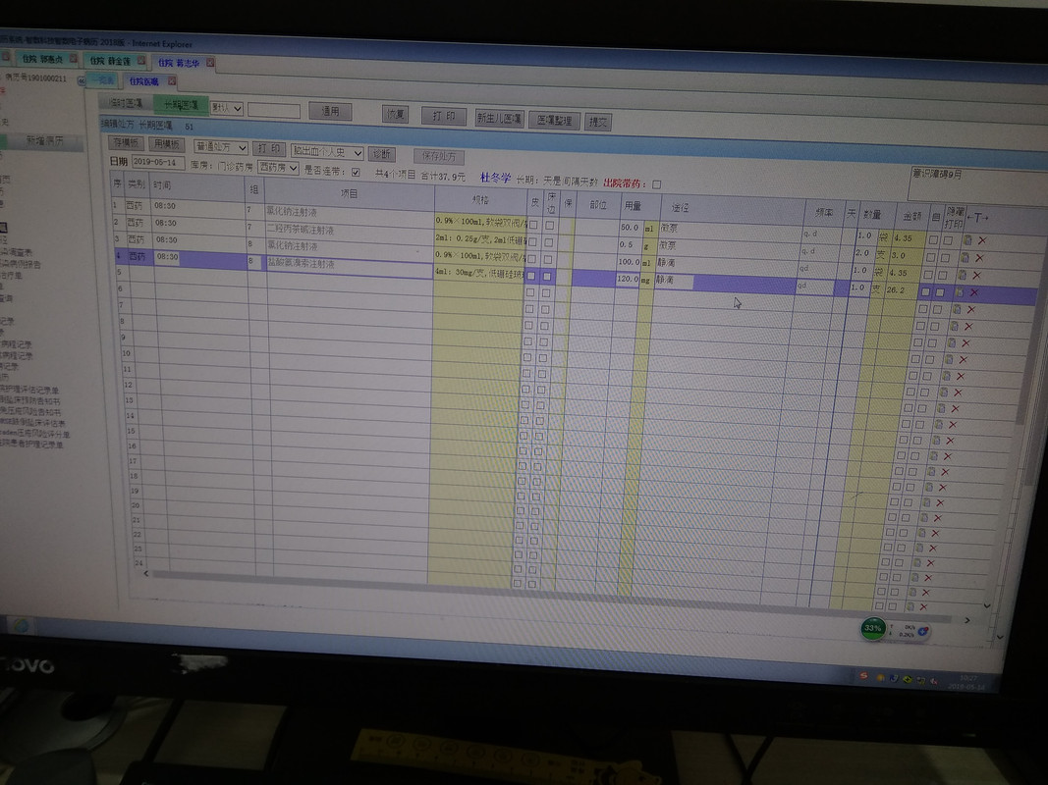This screenshot has height=785, width=1048.
Task: Delete row 3 using its red X icon
Action: [x=976, y=275]
